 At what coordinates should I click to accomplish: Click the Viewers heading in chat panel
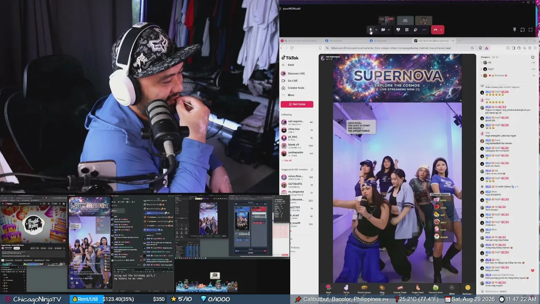(x=485, y=57)
